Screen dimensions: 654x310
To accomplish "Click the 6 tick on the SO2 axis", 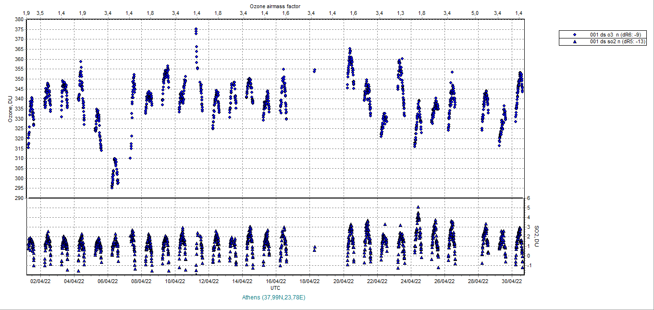I will coord(528,198).
